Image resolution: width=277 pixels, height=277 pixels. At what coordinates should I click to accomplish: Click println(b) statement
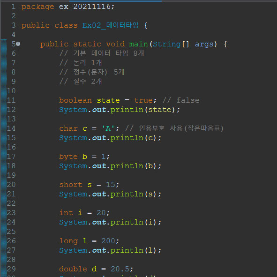110,166
